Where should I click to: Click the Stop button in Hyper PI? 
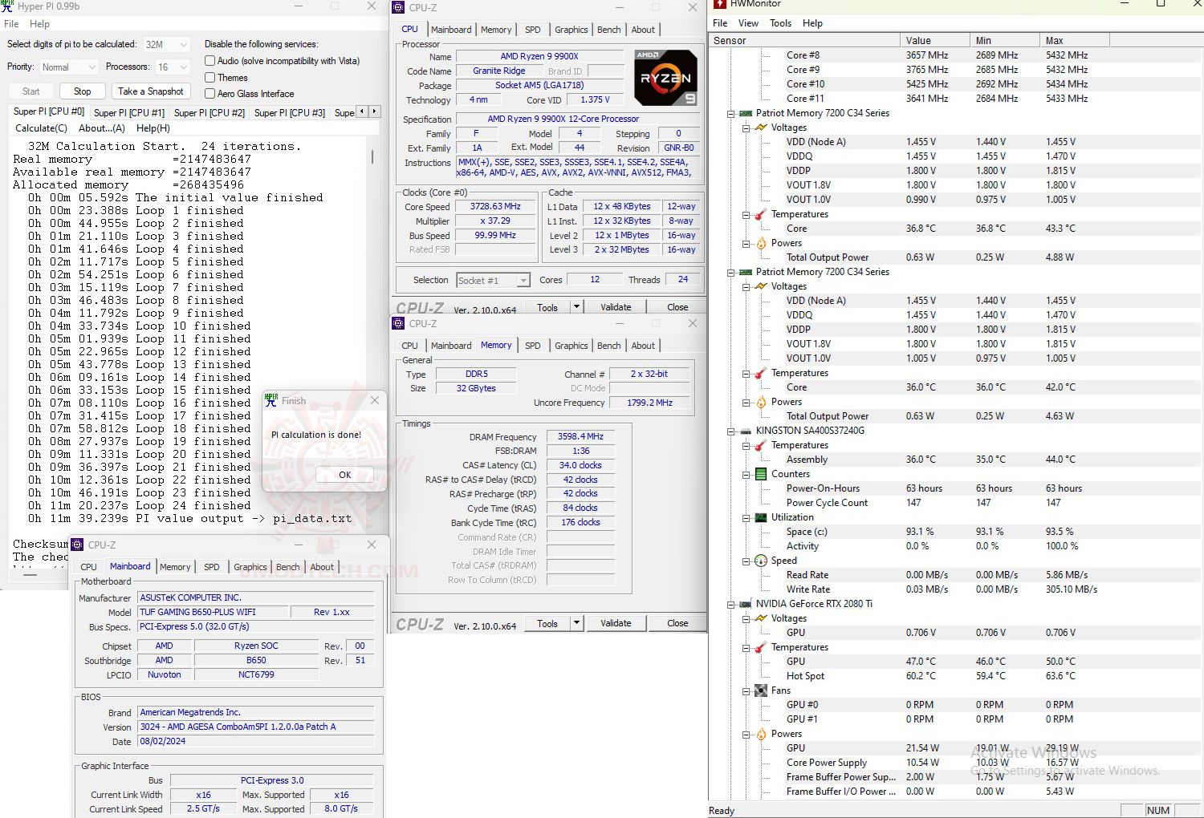pos(82,91)
